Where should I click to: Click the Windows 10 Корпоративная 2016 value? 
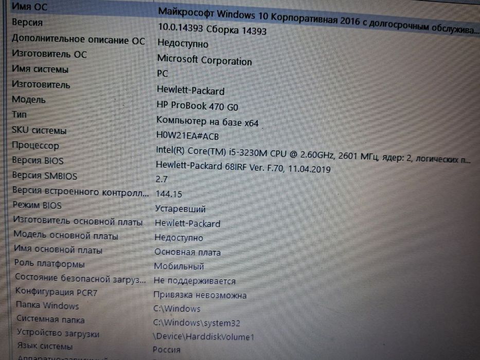318,20
